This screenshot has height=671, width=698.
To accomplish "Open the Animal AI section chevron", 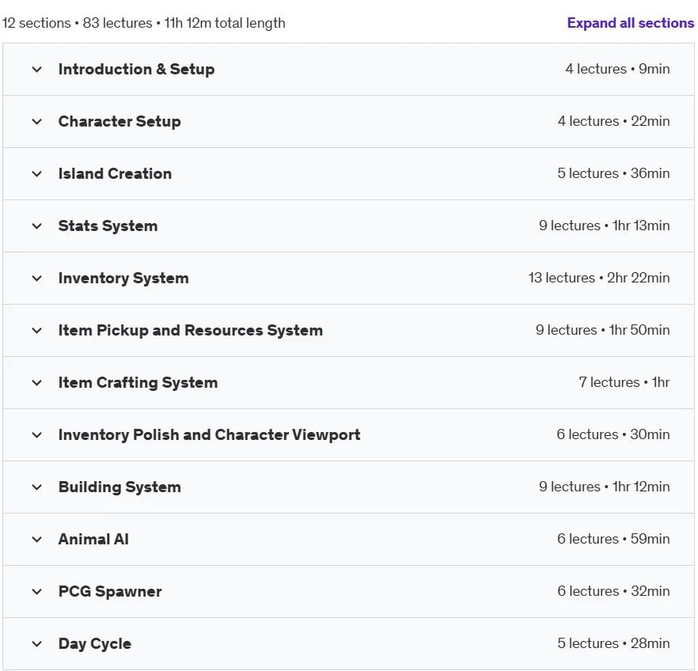I will coord(37,540).
